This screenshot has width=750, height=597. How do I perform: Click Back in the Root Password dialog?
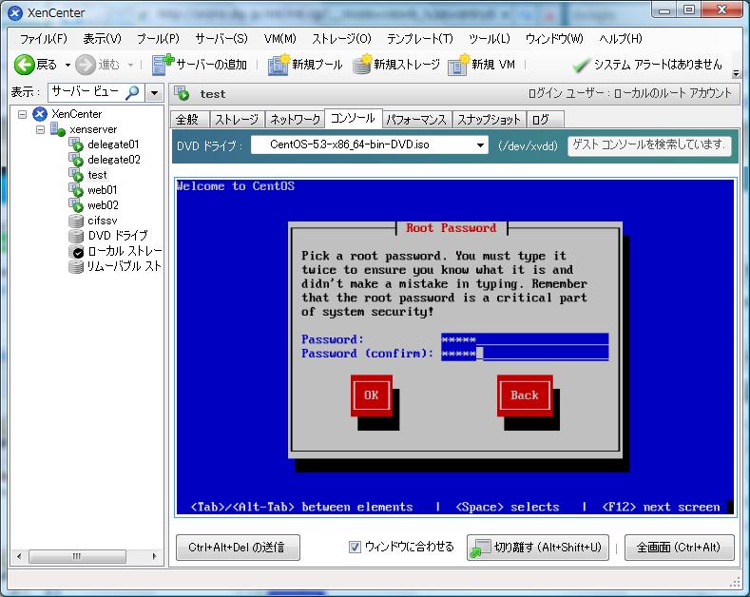[524, 395]
